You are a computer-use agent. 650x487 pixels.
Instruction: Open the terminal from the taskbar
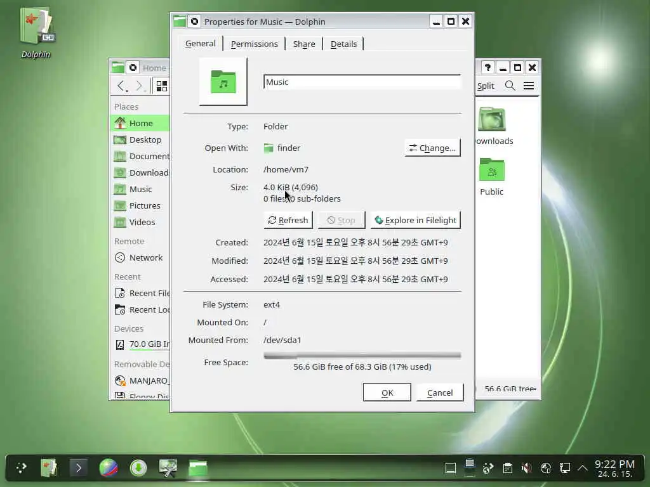pyautogui.click(x=78, y=468)
